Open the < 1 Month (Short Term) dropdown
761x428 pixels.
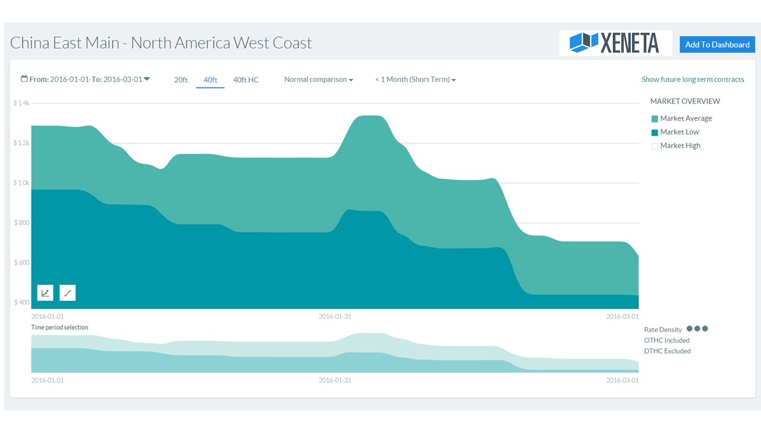[x=415, y=80]
